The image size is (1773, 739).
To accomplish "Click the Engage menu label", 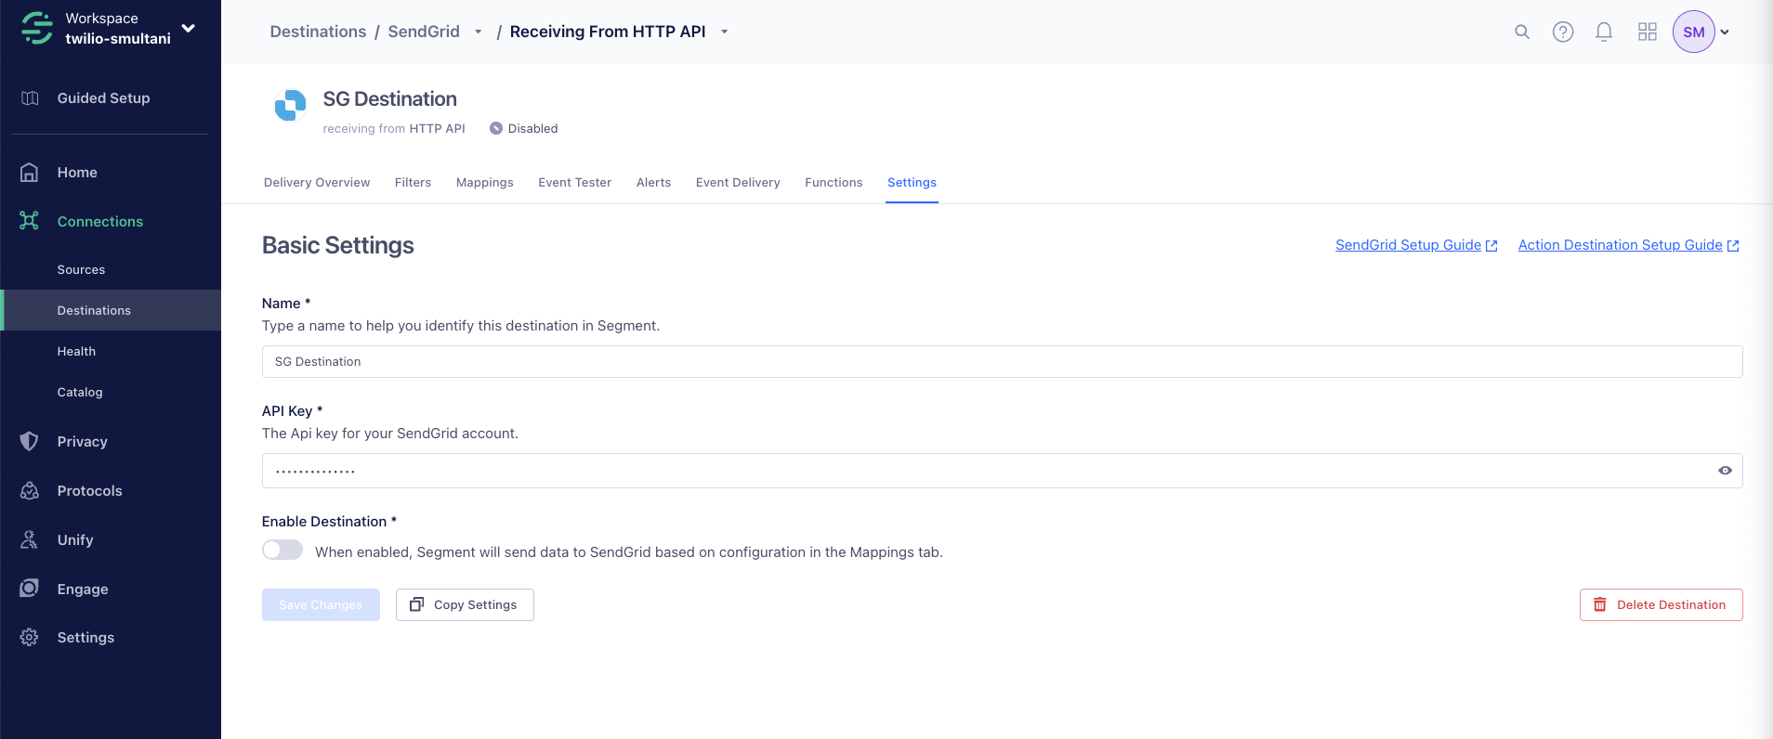I will (83, 590).
